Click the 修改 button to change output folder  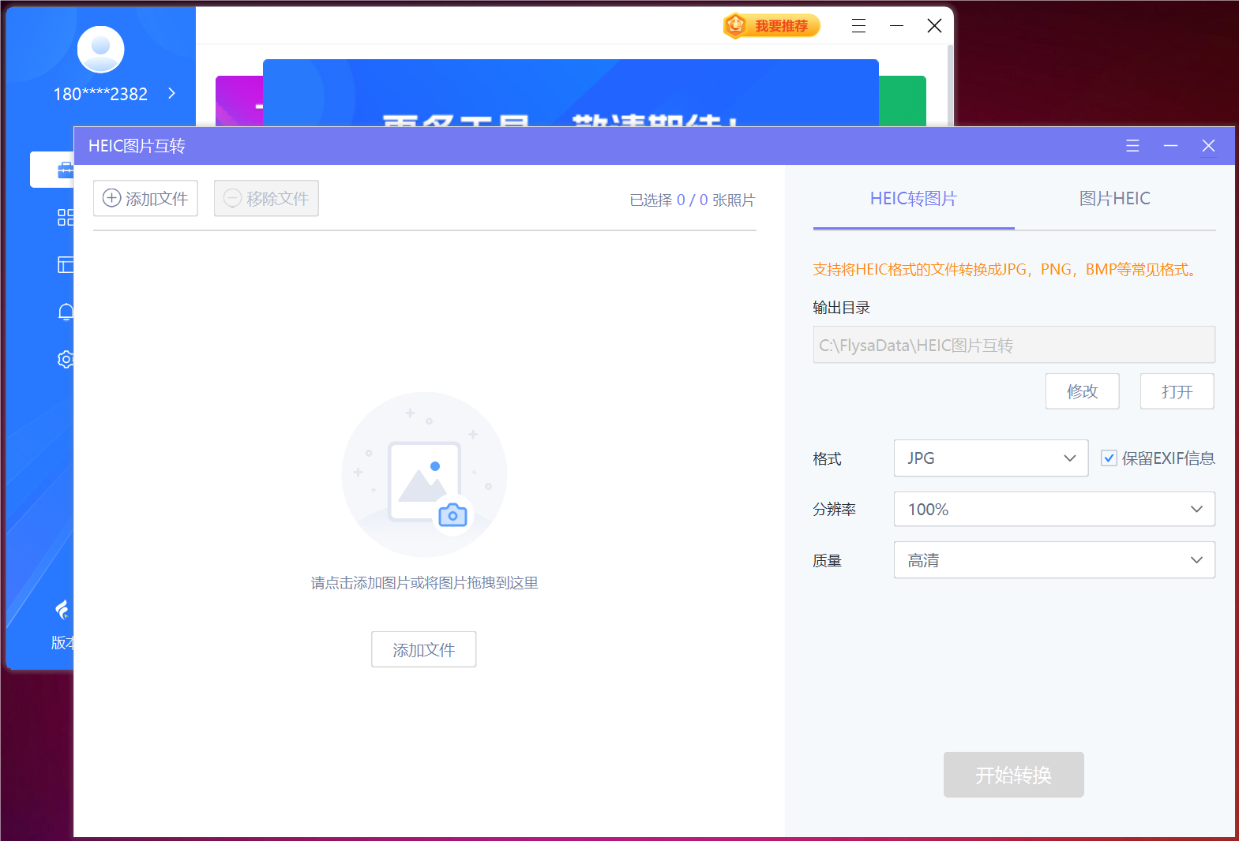[x=1083, y=391]
